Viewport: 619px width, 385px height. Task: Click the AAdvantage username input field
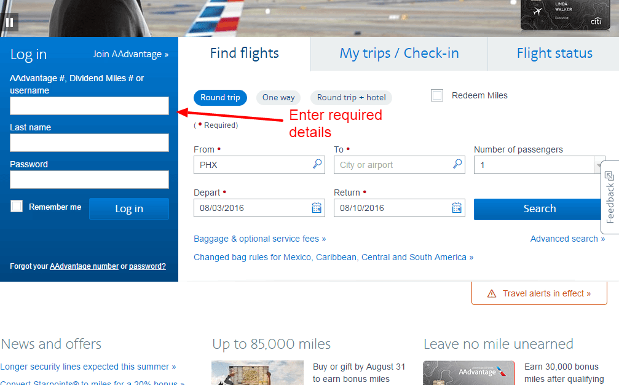point(89,105)
